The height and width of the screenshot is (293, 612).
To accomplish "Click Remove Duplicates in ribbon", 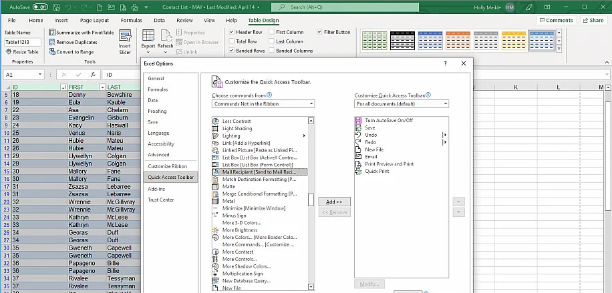I will [73, 42].
